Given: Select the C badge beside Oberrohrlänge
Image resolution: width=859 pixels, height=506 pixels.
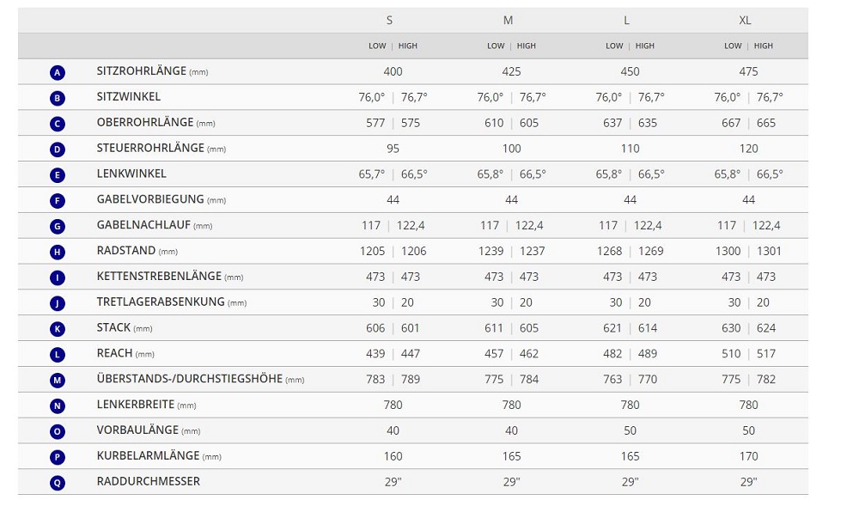Looking at the screenshot, I should pyautogui.click(x=58, y=124).
